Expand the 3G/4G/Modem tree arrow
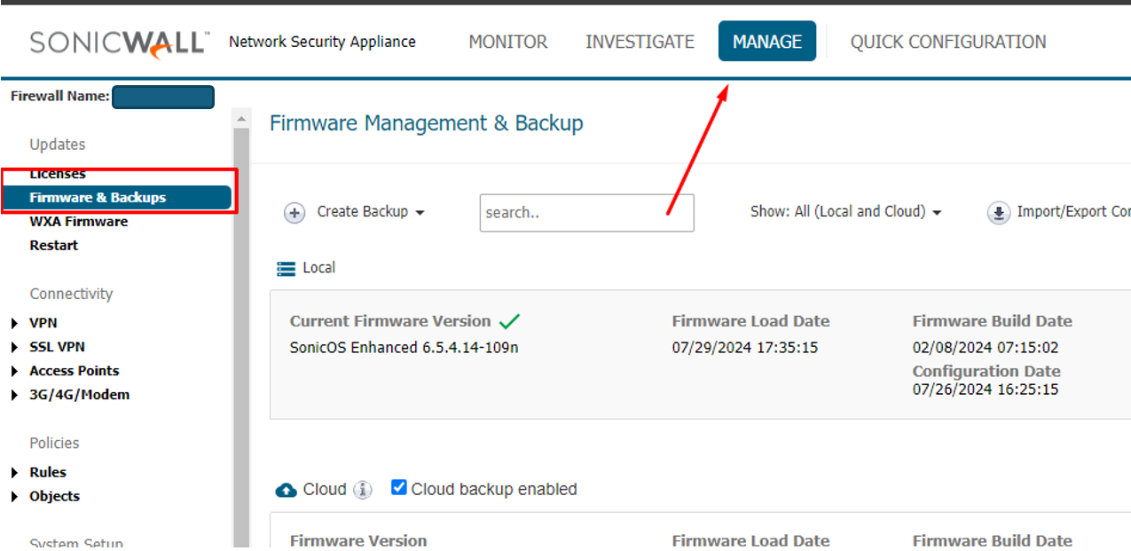This screenshot has height=551, width=1131. pos(14,396)
